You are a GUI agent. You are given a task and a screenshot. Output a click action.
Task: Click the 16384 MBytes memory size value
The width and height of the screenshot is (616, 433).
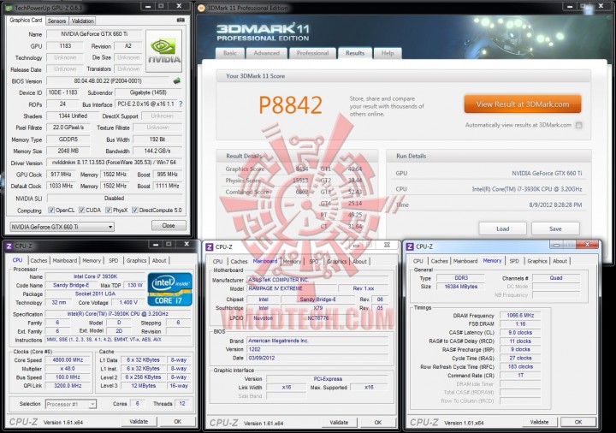pos(461,287)
